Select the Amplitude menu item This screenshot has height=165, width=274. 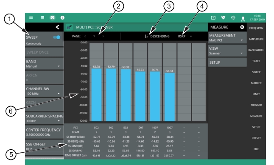pos(256,39)
